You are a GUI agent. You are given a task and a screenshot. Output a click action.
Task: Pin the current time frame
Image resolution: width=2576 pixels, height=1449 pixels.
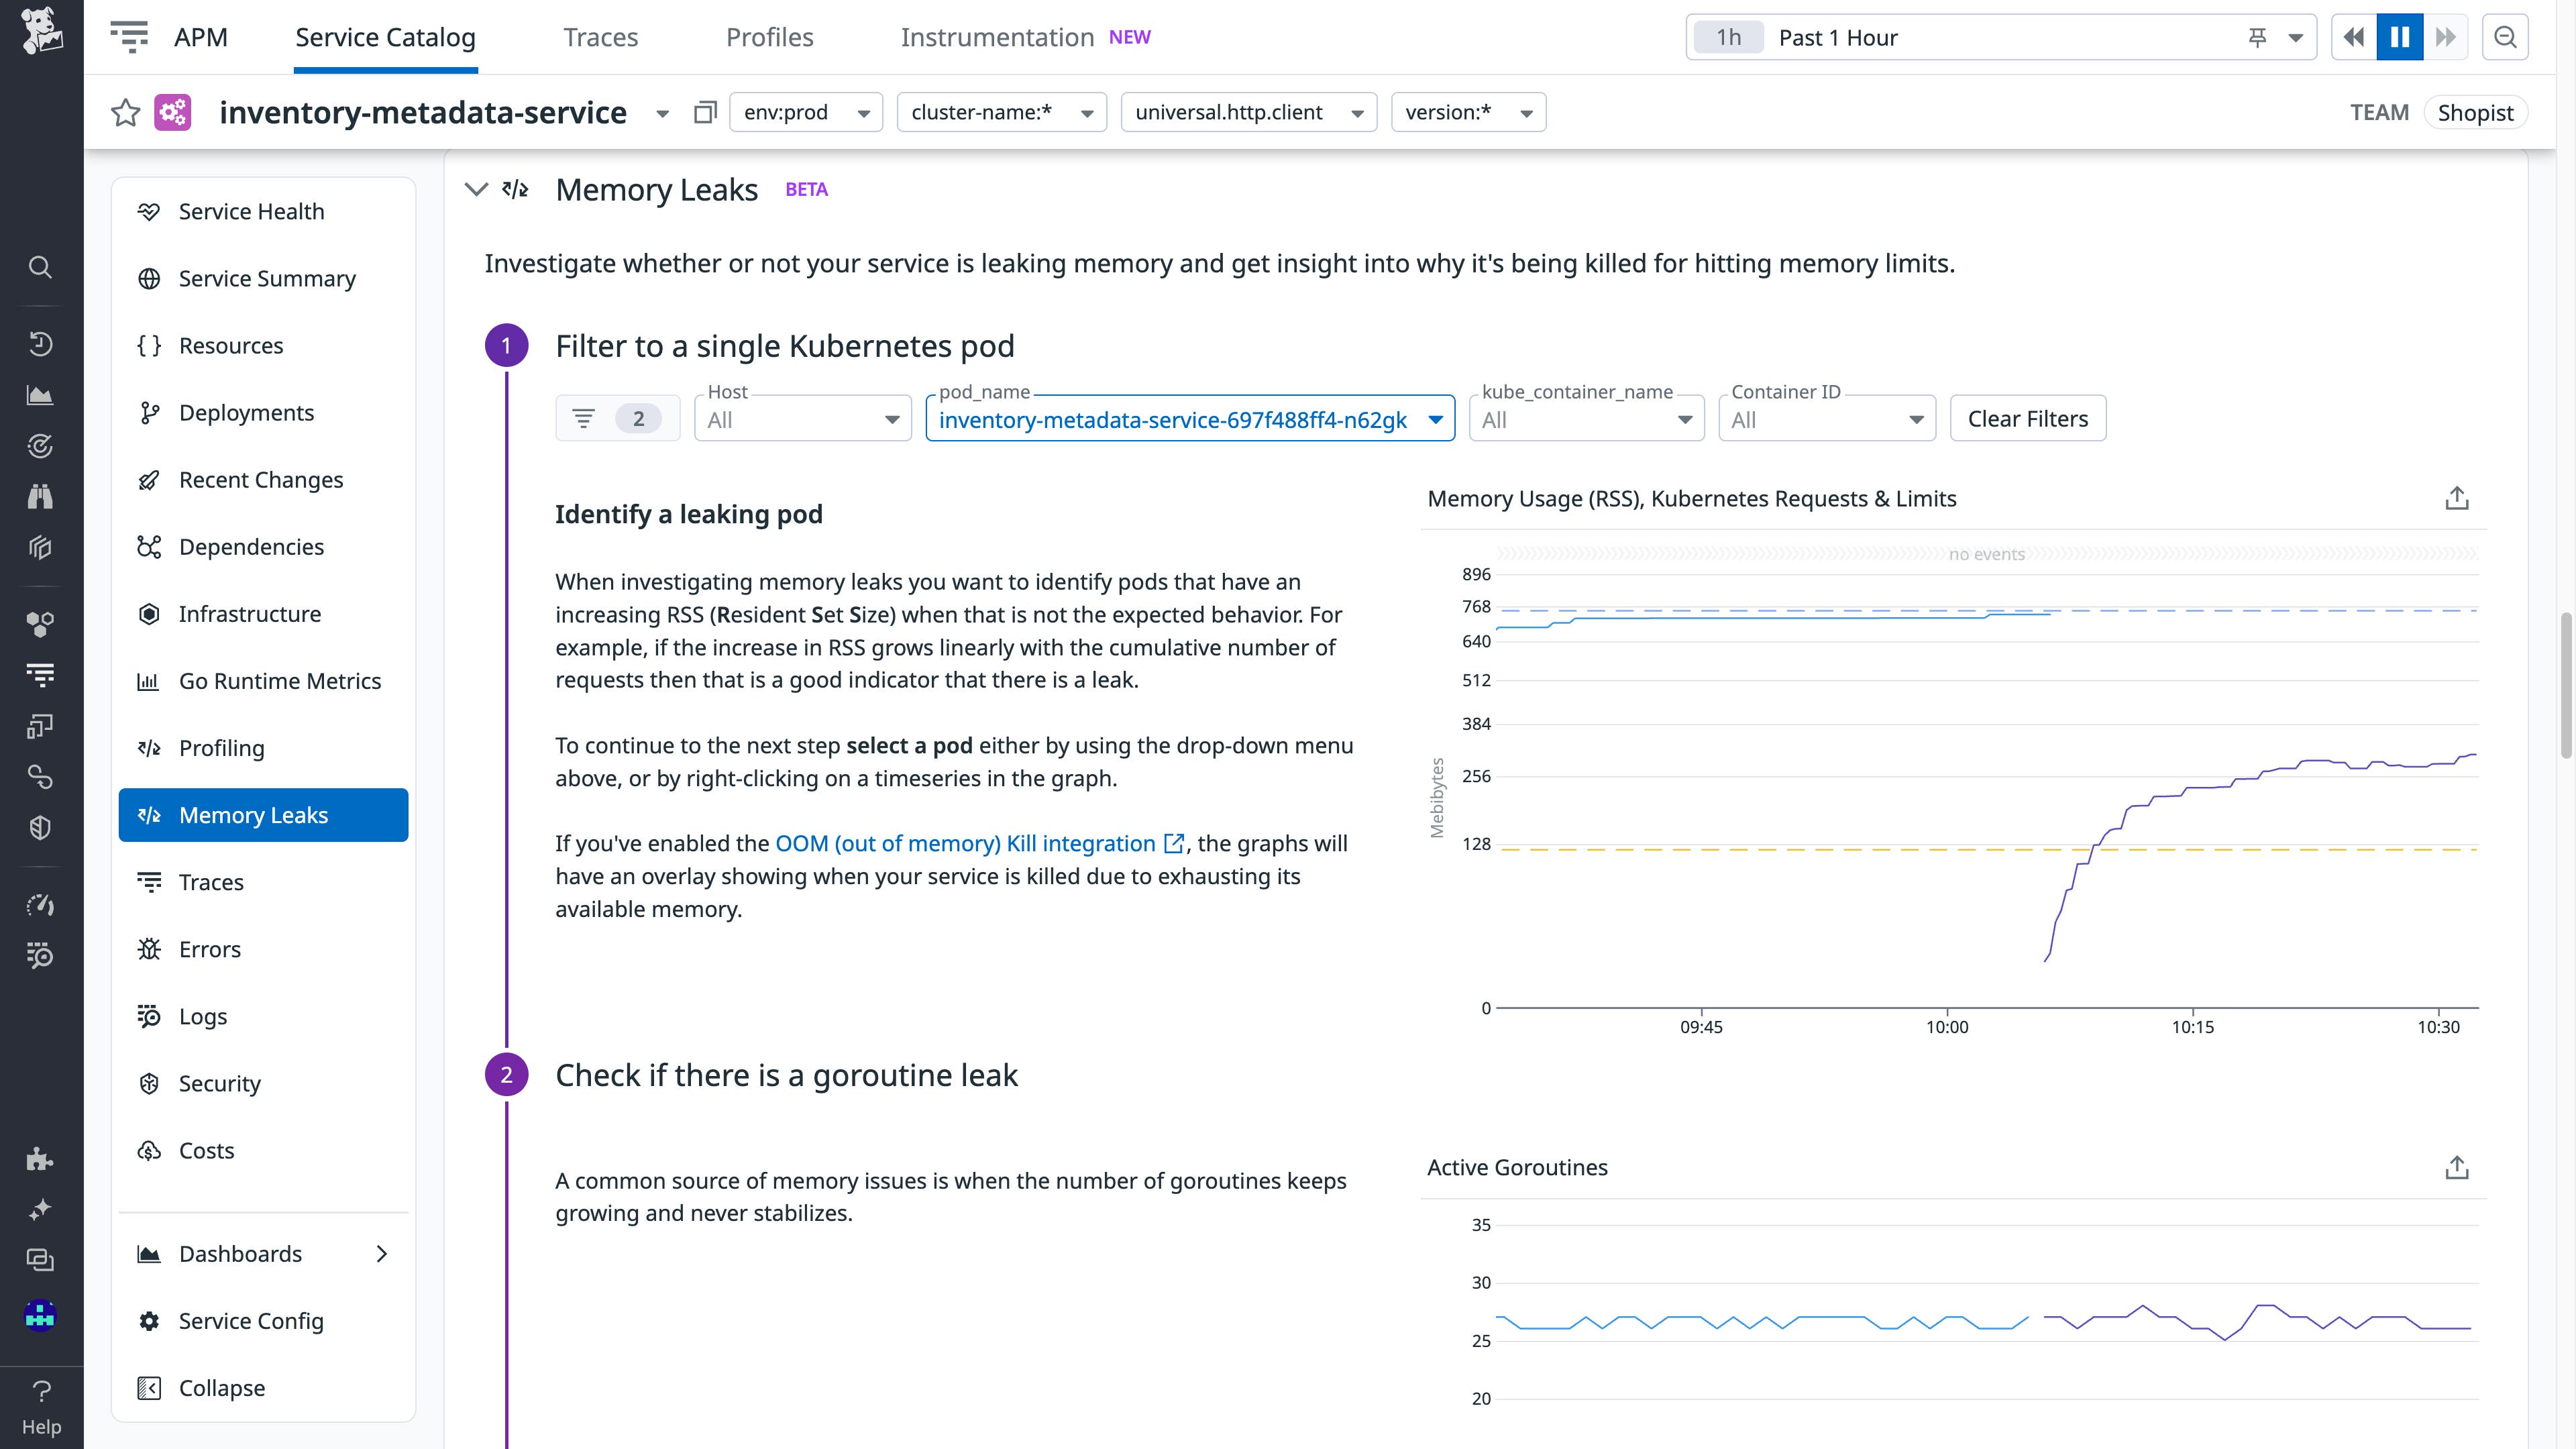[2257, 37]
